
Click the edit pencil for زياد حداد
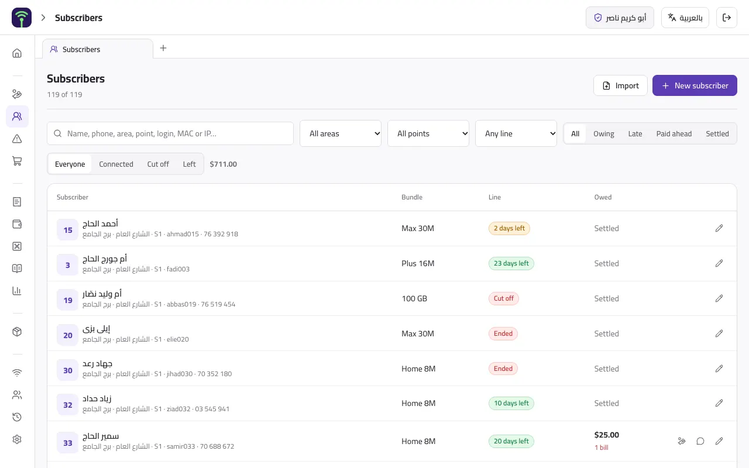pos(719,403)
